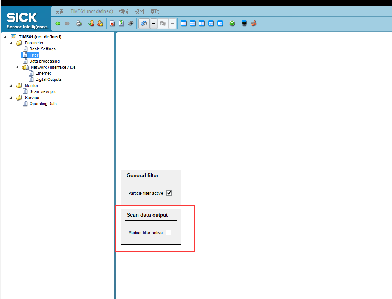Collapse the Monitor folder in the tree
392x299 pixels.
tap(11, 85)
